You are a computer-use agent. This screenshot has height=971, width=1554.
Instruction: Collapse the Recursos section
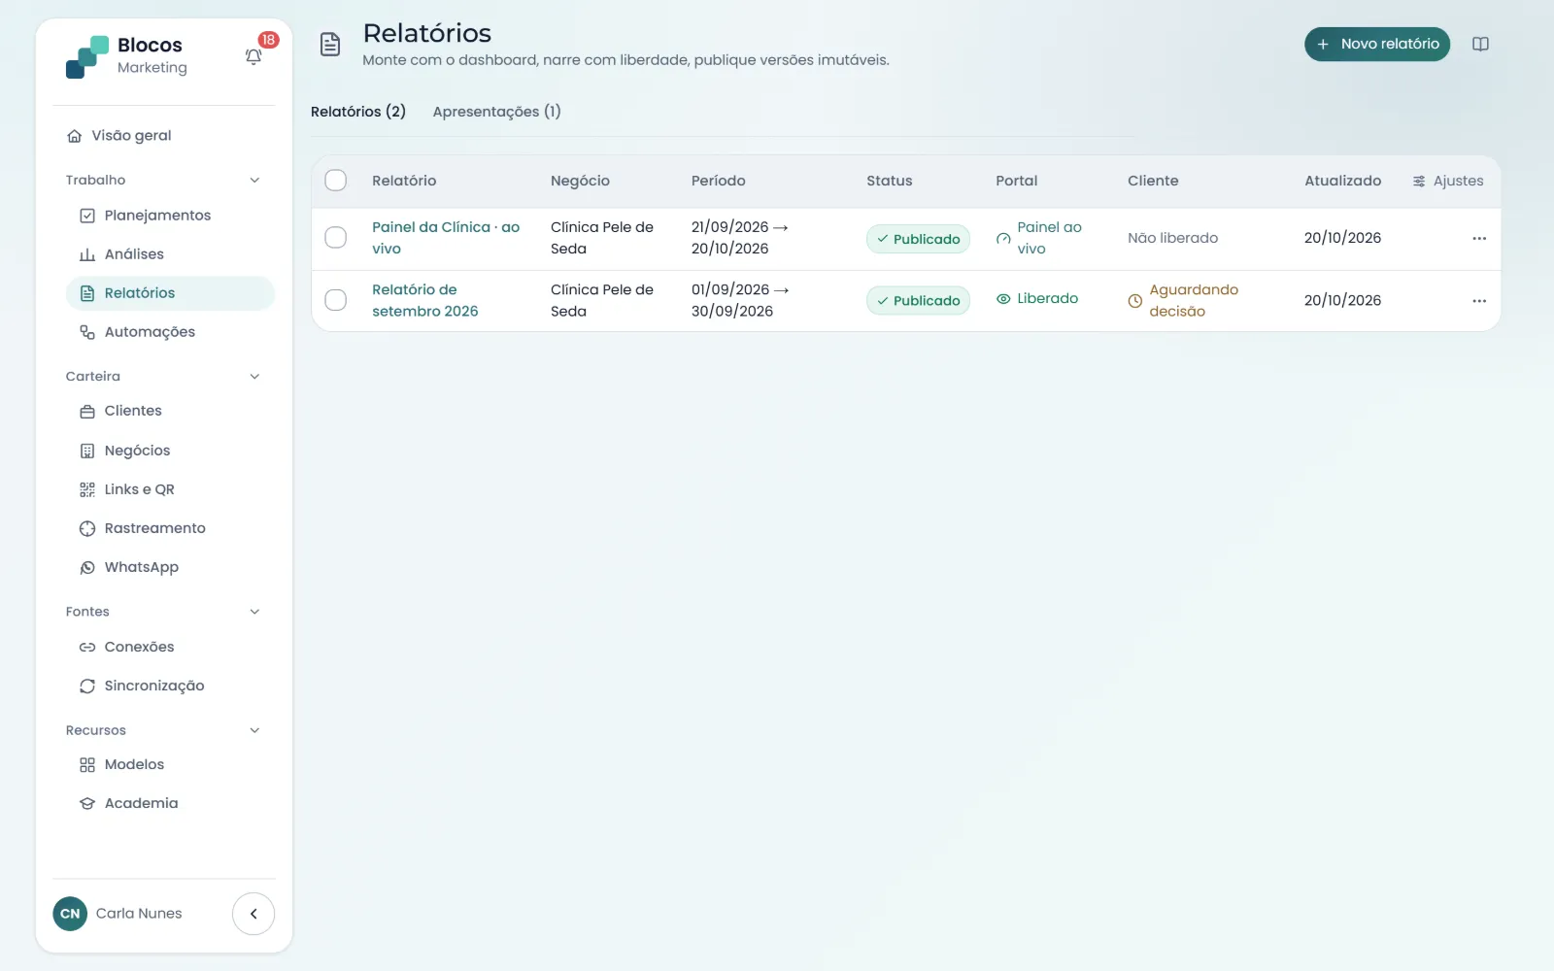[x=254, y=730]
